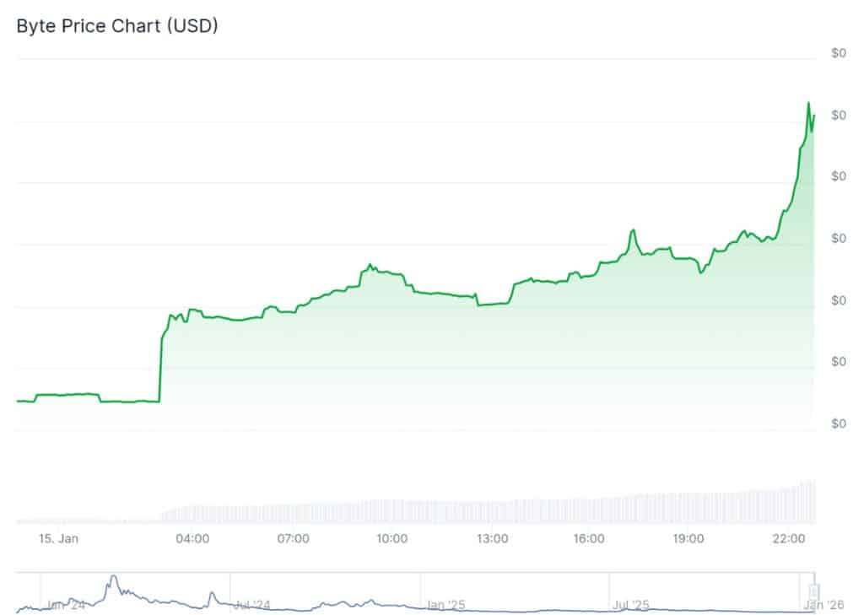Click the topmost $0 y-axis label

point(838,53)
